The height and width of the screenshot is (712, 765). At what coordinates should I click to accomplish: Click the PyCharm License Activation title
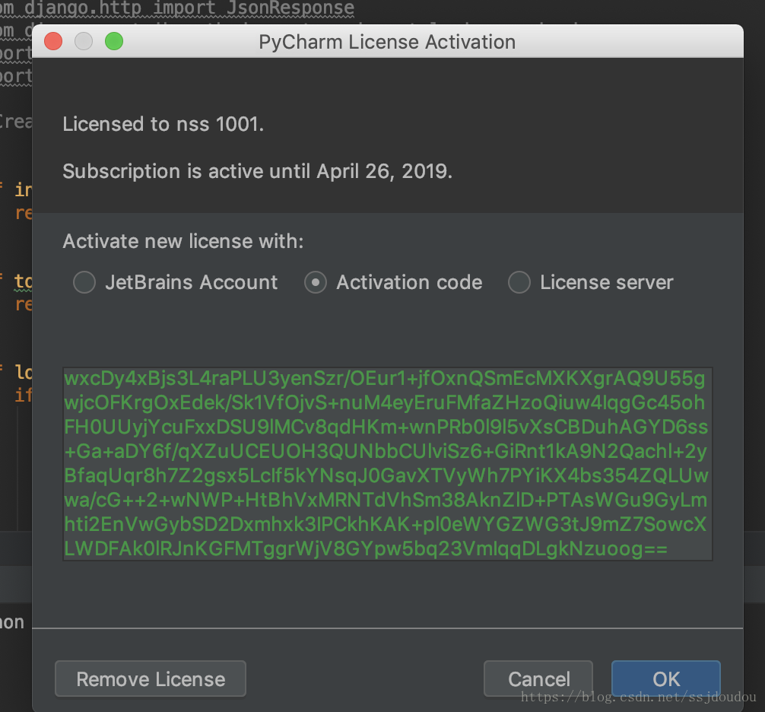coord(387,42)
